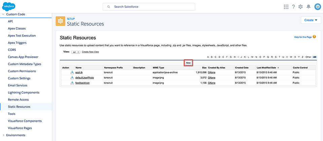Screen dimensions: 323x141
Task: Open the View selector dropdown
Action: 76,52
